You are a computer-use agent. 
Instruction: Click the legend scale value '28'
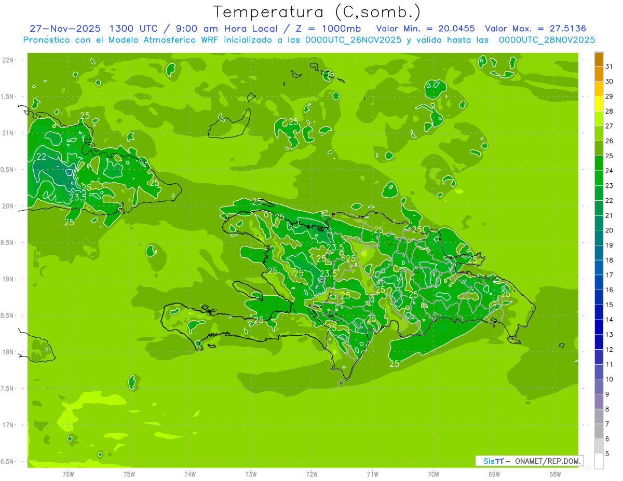tap(609, 111)
